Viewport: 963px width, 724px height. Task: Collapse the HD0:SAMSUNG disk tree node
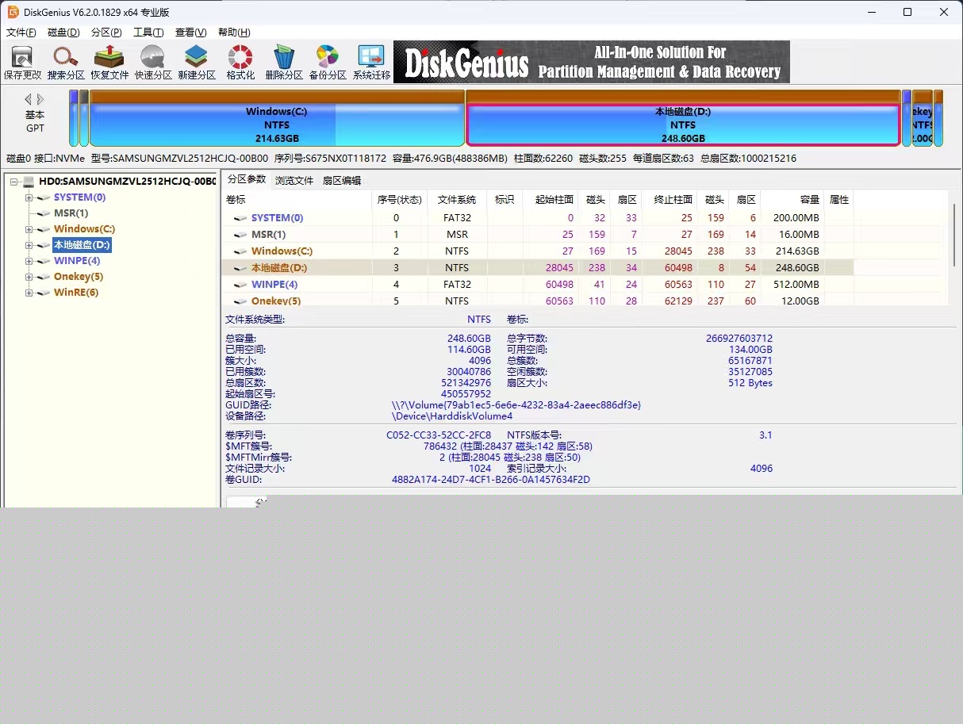pyautogui.click(x=13, y=182)
